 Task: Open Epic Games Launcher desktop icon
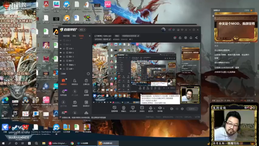15,116
